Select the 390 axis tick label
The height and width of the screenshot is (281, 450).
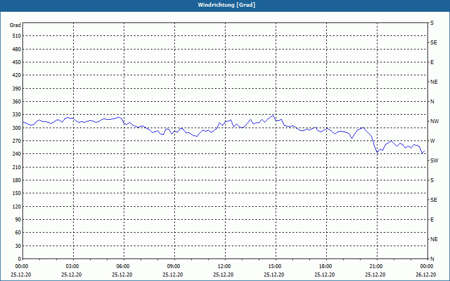17,89
